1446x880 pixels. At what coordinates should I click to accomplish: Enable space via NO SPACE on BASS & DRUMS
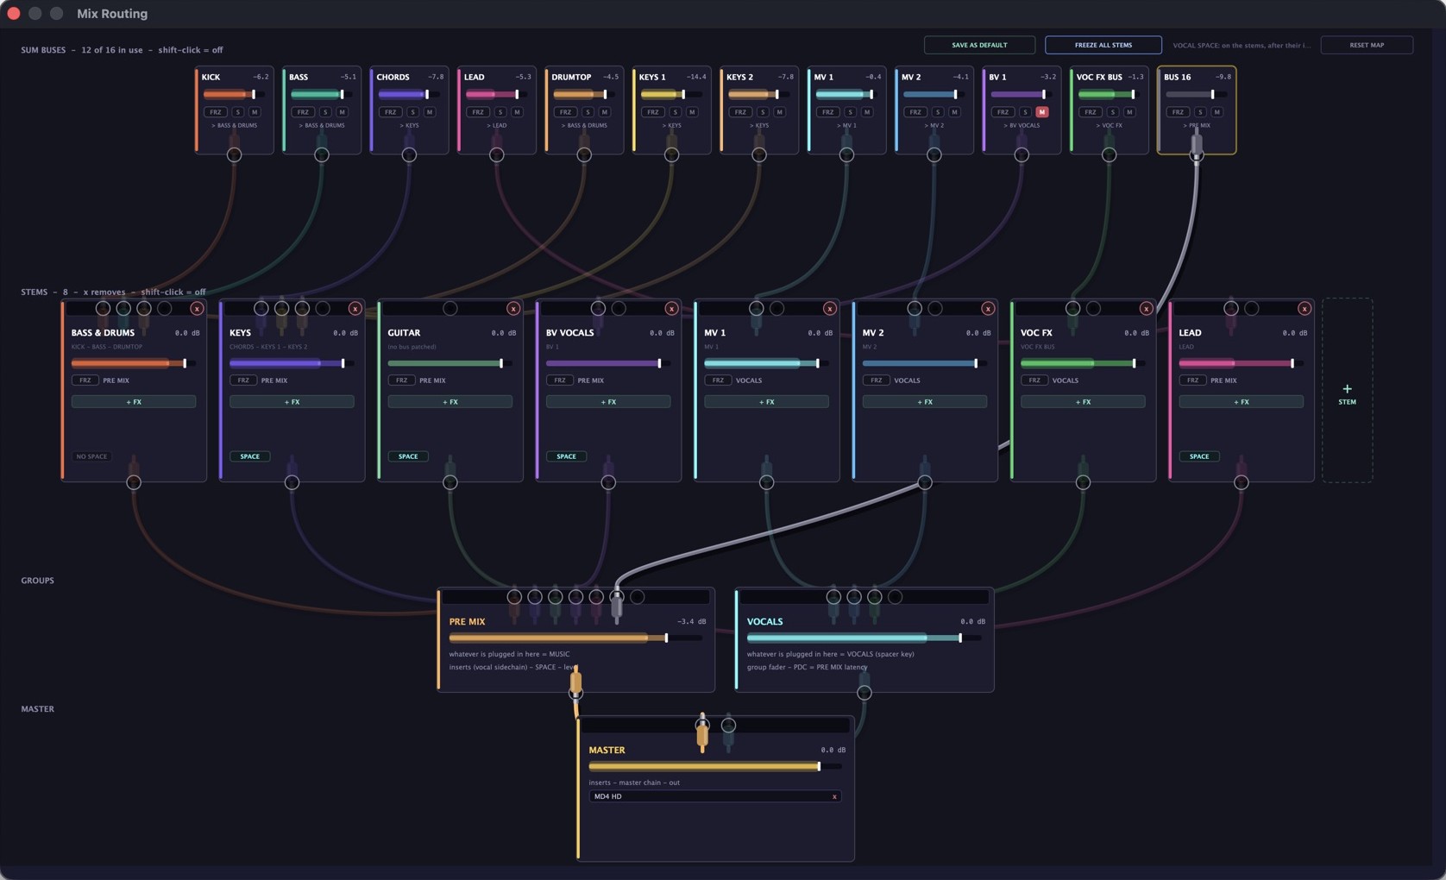[91, 456]
